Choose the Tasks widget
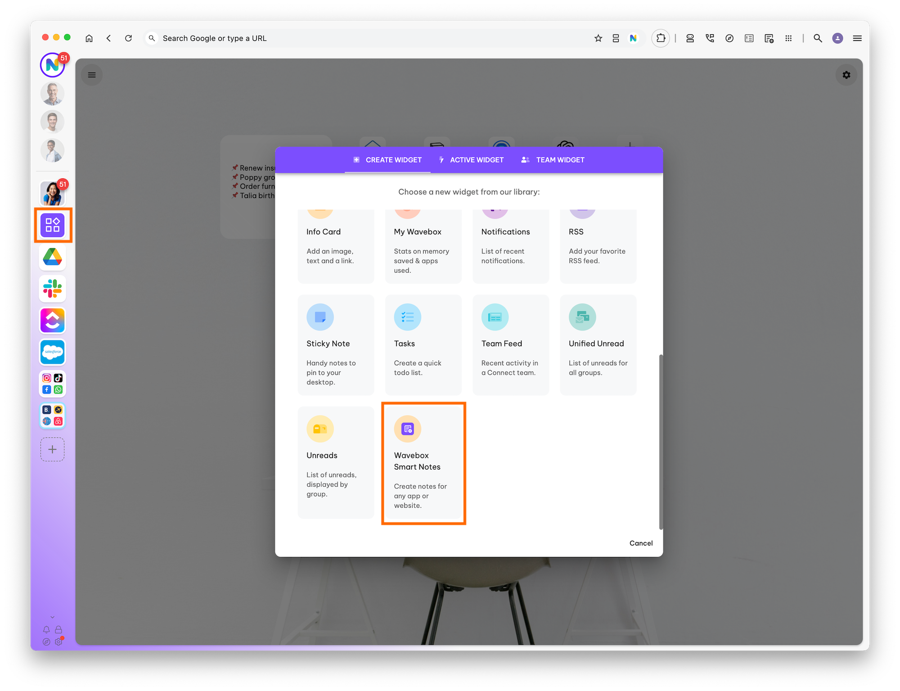This screenshot has width=900, height=691. [x=423, y=345]
